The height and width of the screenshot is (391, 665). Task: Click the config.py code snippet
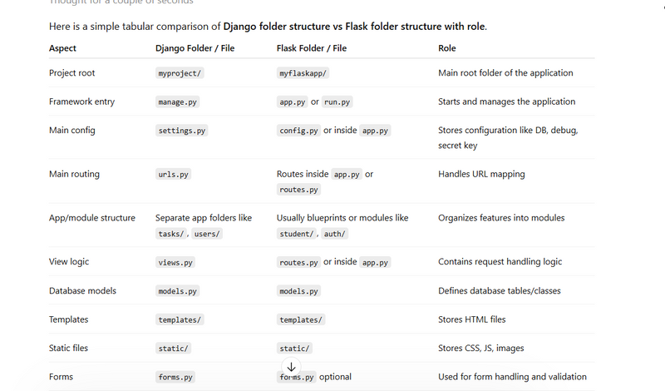tap(298, 131)
